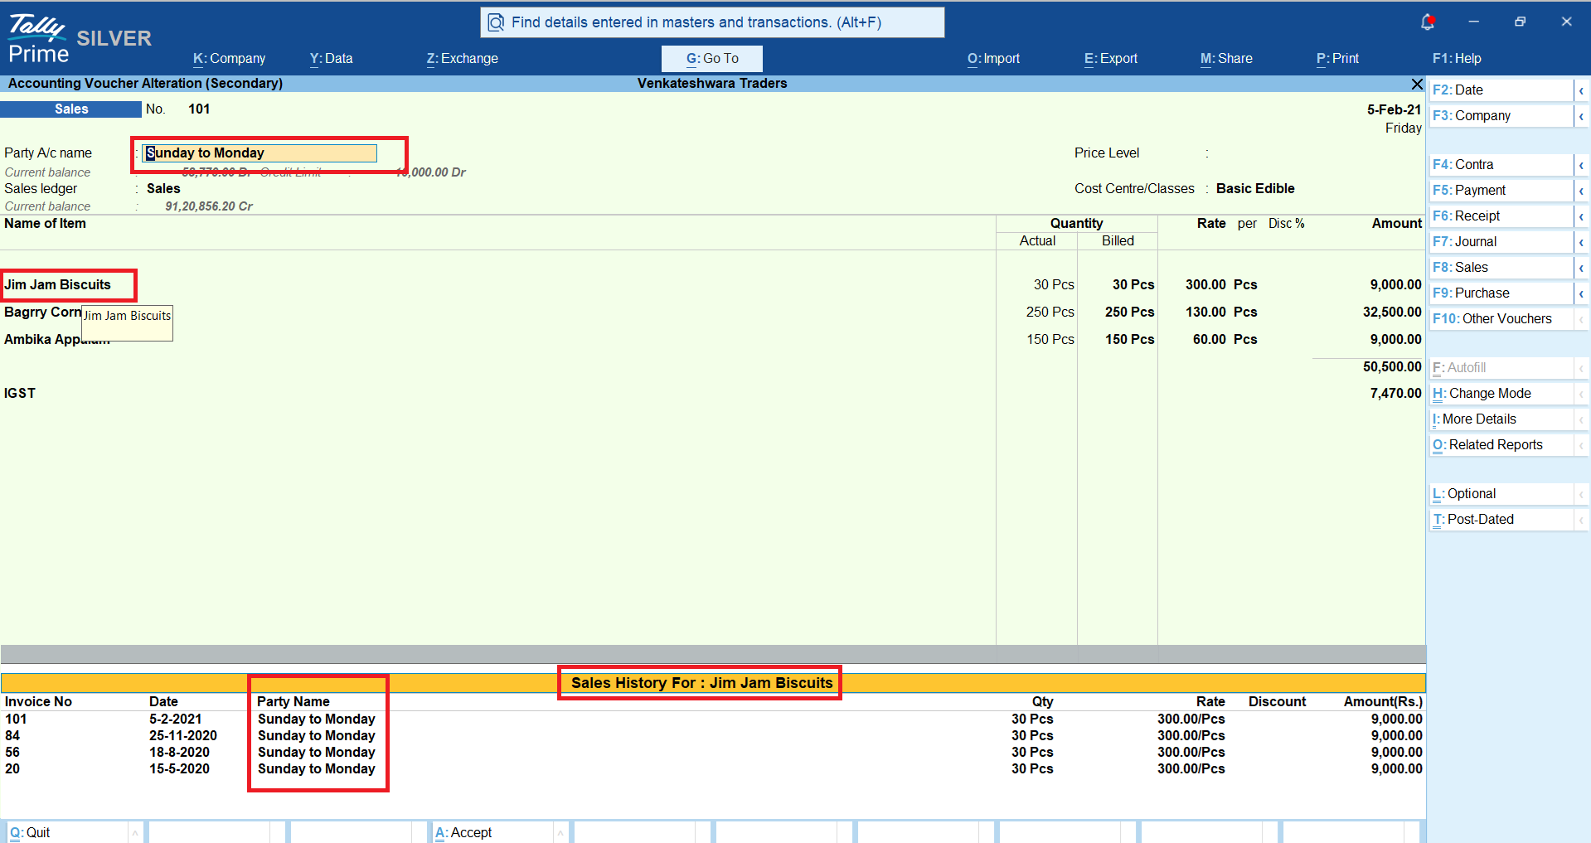The width and height of the screenshot is (1591, 843).
Task: Click the Sales ledger value 'Sales'
Action: coord(163,189)
